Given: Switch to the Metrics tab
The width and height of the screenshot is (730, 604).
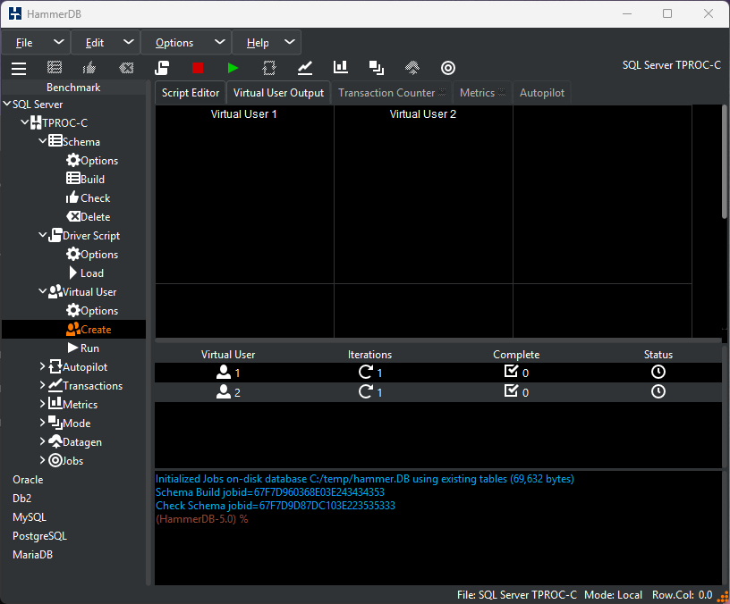Looking at the screenshot, I should click(x=482, y=93).
